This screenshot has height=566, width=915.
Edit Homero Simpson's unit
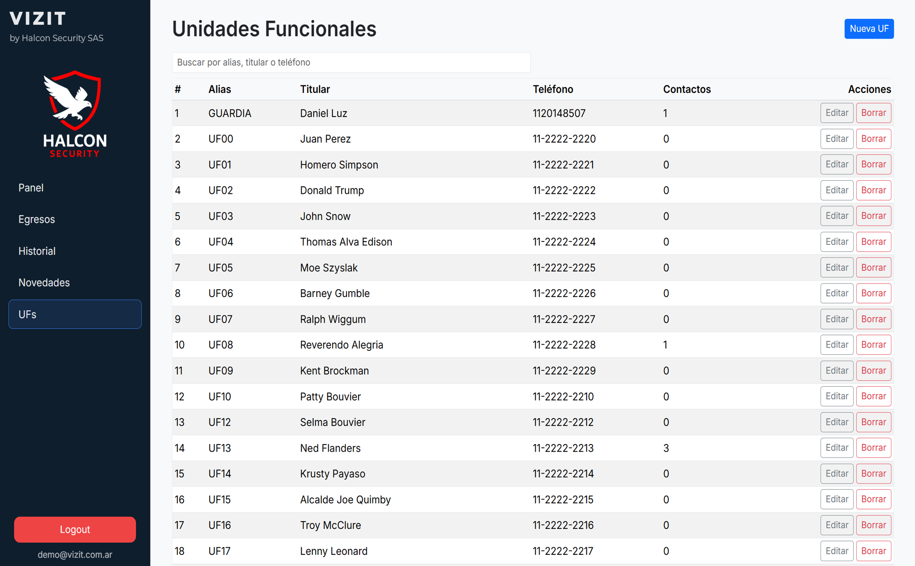pyautogui.click(x=836, y=164)
